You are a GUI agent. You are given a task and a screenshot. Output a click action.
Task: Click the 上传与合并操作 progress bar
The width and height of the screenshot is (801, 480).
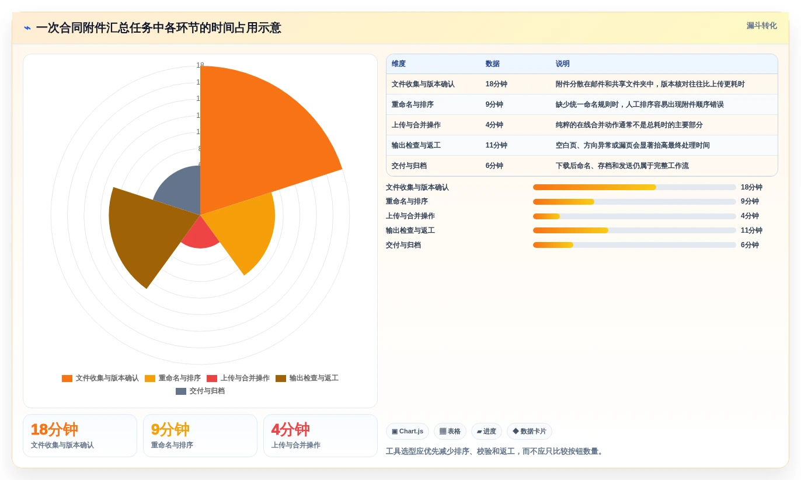[635, 216]
